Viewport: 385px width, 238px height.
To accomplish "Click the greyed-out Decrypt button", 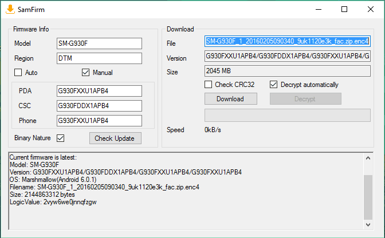I will 305,99.
